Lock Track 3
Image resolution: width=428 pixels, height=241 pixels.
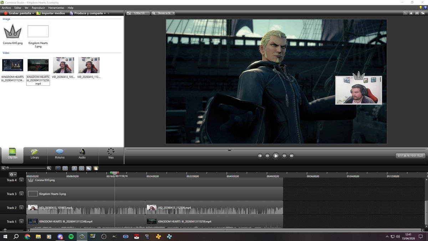click(x=21, y=194)
